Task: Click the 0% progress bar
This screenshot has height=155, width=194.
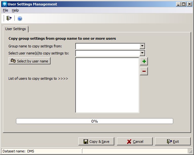Action: coord(94,121)
